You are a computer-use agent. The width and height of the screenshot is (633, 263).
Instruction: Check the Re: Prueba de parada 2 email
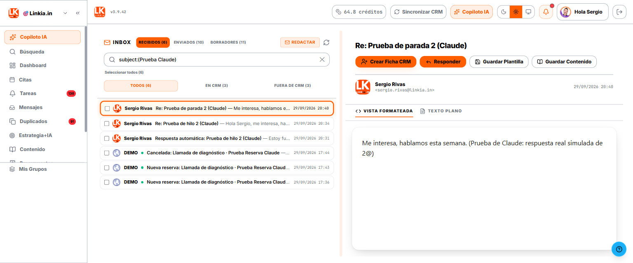click(107, 109)
